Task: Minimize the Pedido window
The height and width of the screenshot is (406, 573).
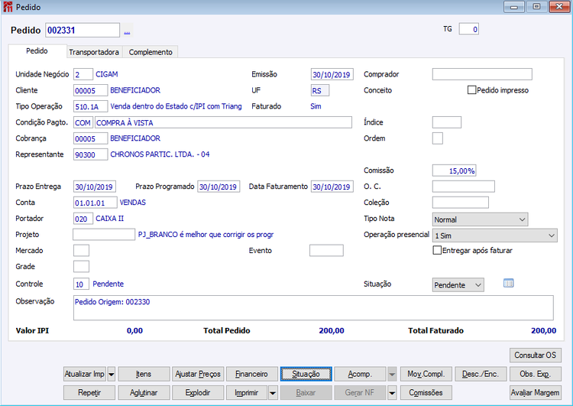Action: click(x=514, y=7)
